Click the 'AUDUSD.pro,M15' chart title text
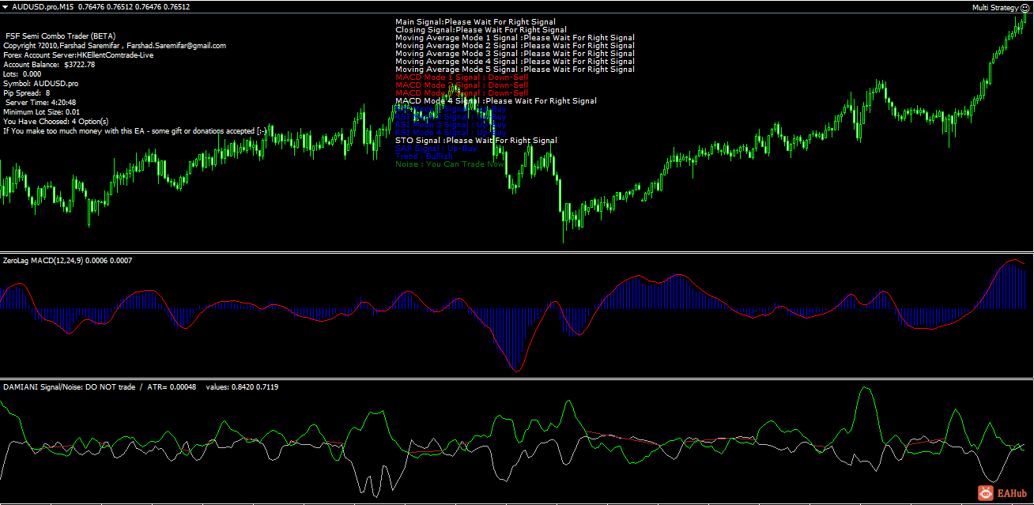This screenshot has height=505, width=1034. [x=42, y=7]
